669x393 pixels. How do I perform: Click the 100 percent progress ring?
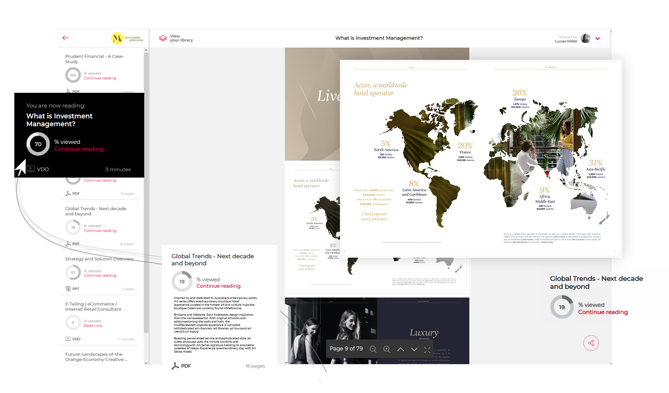pos(73,75)
